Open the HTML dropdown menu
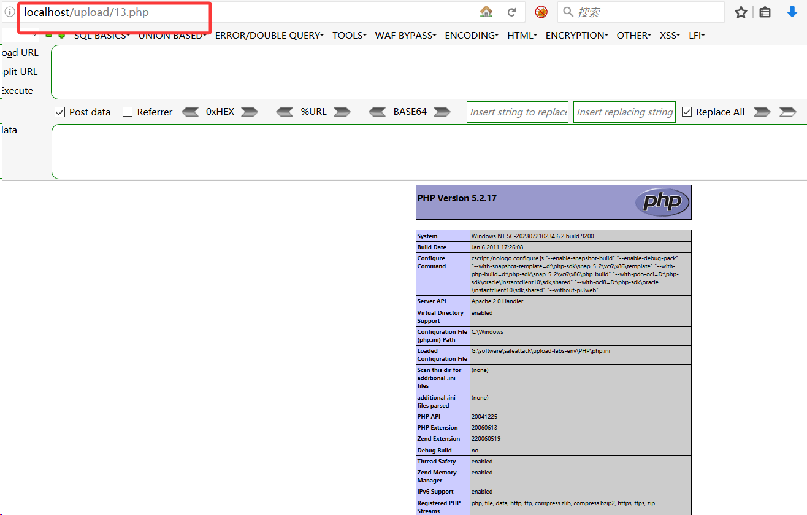The image size is (807, 515). coord(522,36)
